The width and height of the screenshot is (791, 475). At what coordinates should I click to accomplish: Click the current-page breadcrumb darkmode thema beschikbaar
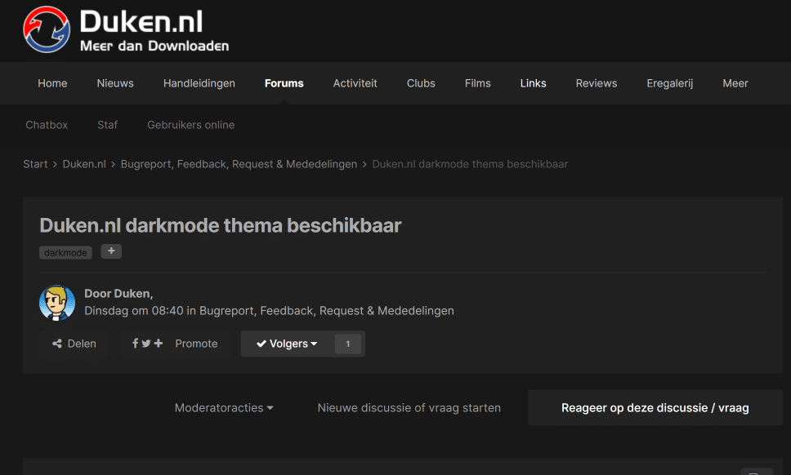click(470, 164)
